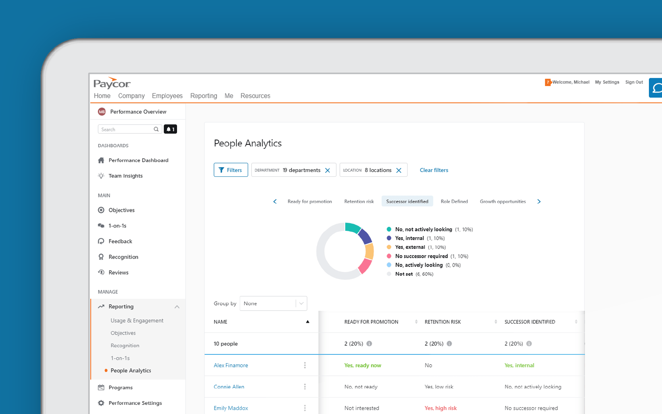Collapse the Reporting sidebar section
This screenshot has width=662, height=414.
[177, 307]
